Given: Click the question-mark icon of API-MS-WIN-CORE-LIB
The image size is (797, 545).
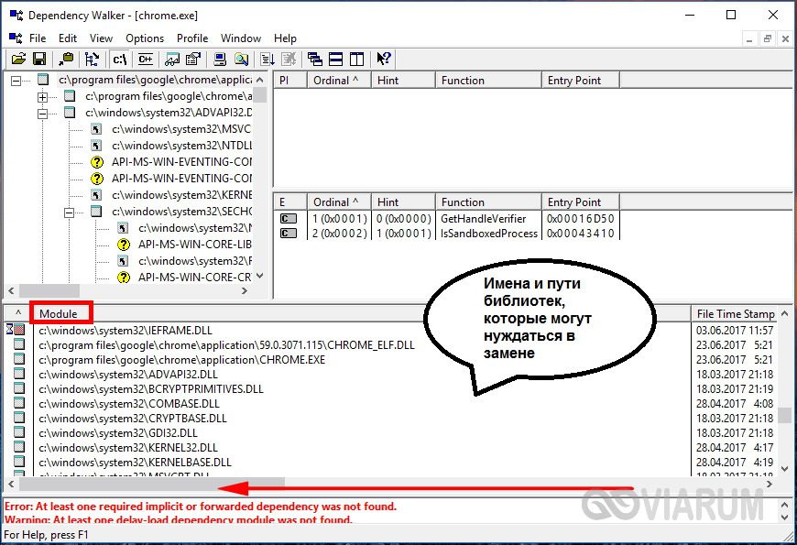Looking at the screenshot, I should (x=123, y=245).
